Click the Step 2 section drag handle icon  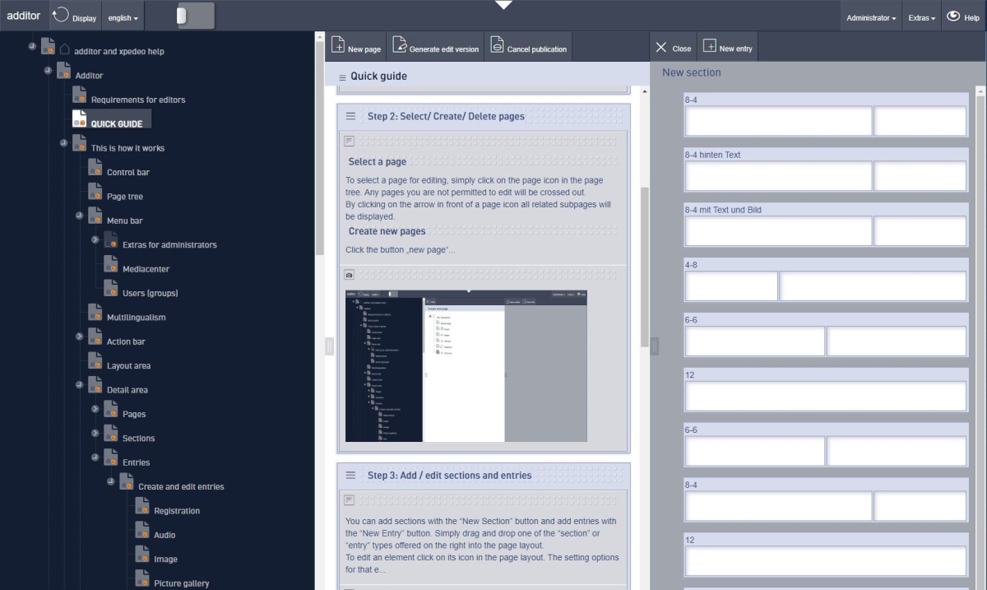tap(350, 117)
